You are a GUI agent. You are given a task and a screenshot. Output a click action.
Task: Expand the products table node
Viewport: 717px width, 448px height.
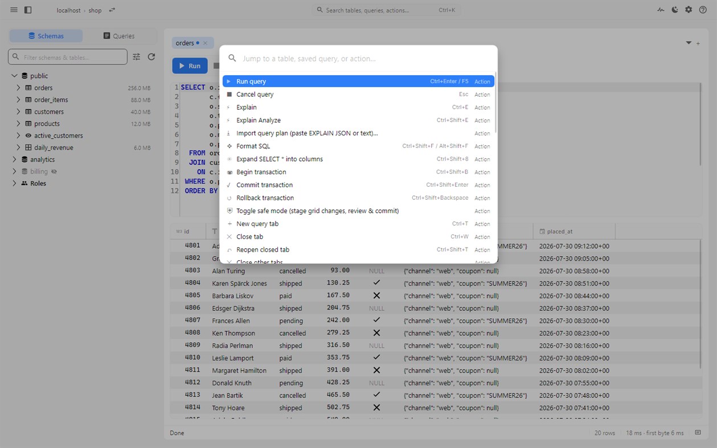18,124
